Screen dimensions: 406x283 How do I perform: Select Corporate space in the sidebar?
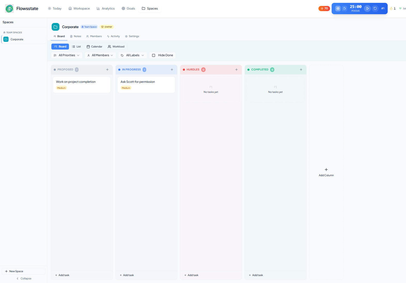[24, 39]
